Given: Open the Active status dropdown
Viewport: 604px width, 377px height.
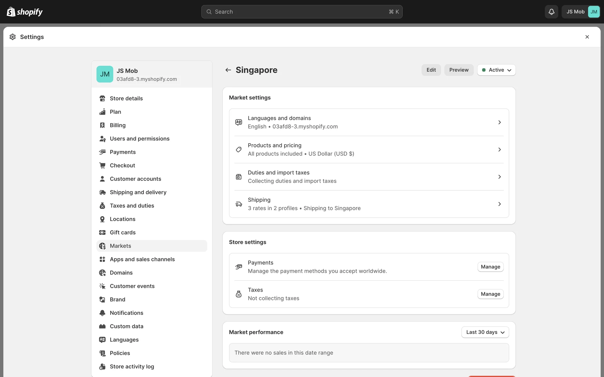Looking at the screenshot, I should 496,70.
